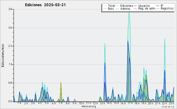Click the '22 h' x-axis label
Image resolution: width=177 pixels, height=109 pixels.
tap(165, 103)
